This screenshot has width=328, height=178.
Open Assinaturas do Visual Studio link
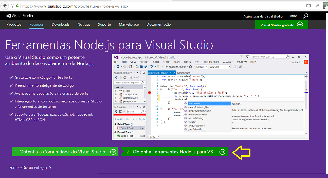coord(263,16)
